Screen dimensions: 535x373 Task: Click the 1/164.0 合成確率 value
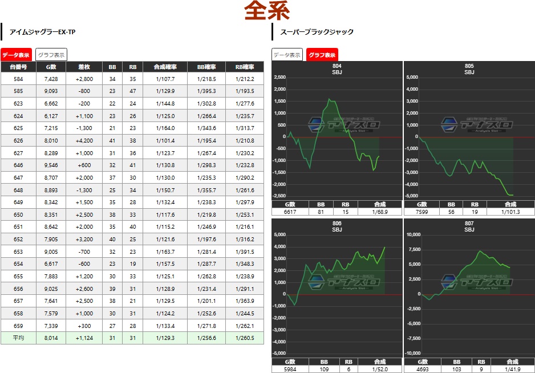click(165, 128)
